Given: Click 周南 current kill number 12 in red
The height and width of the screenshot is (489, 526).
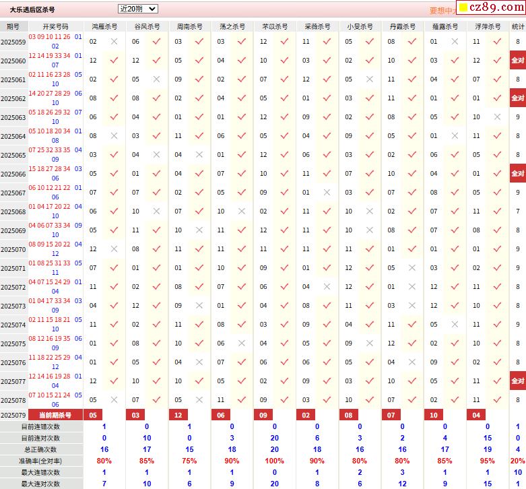Looking at the screenshot, I should click(x=178, y=415).
